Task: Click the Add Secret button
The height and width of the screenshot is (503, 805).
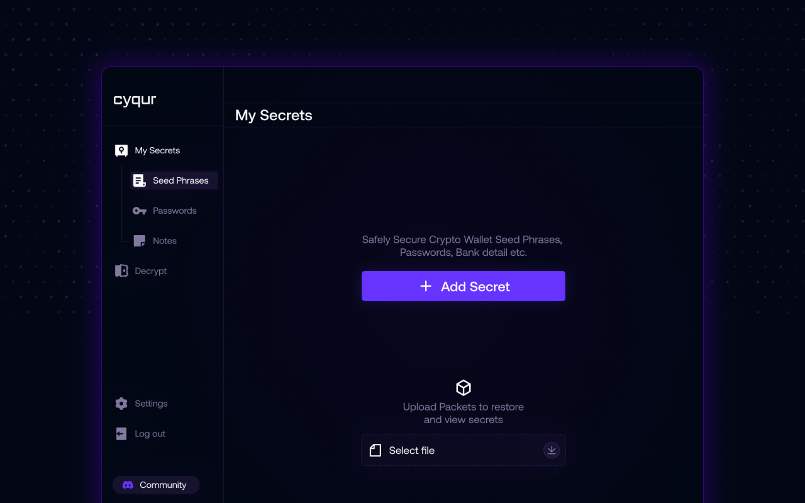Action: click(x=463, y=286)
